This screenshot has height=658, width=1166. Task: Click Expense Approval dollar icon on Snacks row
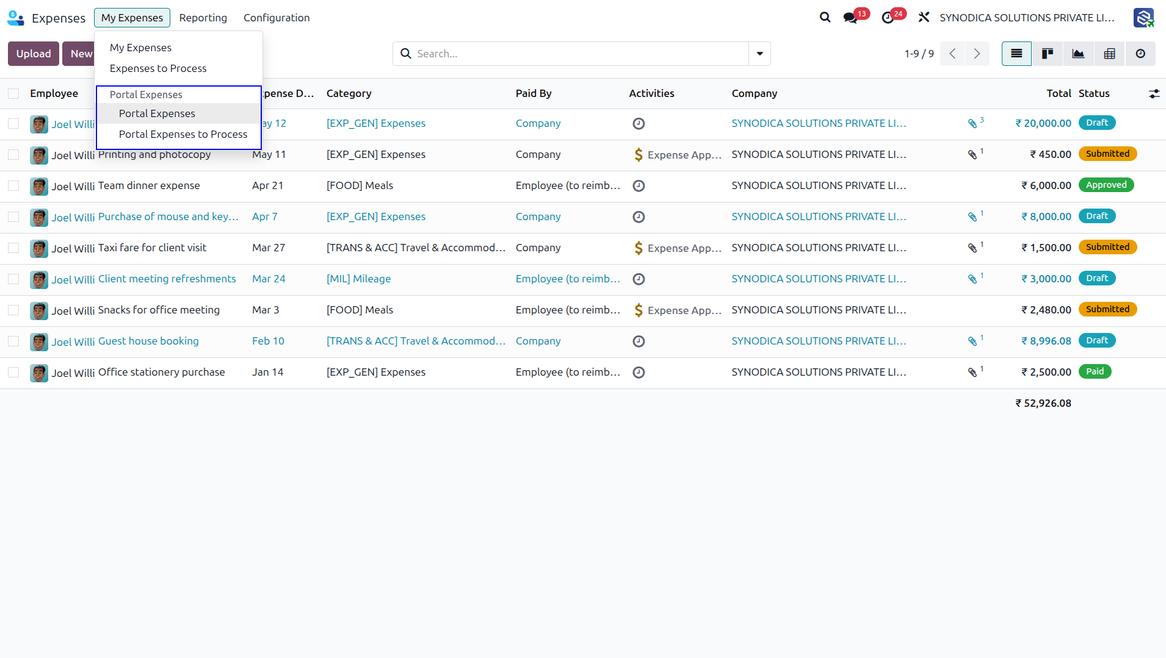click(x=639, y=310)
